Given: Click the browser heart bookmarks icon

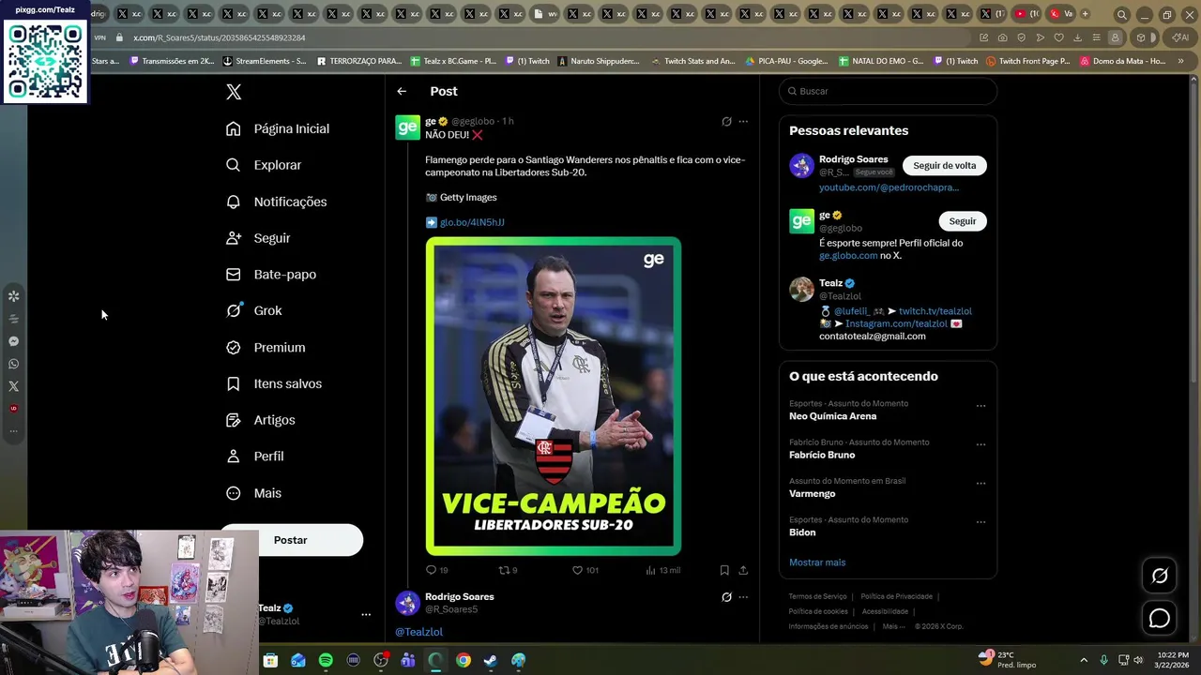Looking at the screenshot, I should tap(1059, 37).
